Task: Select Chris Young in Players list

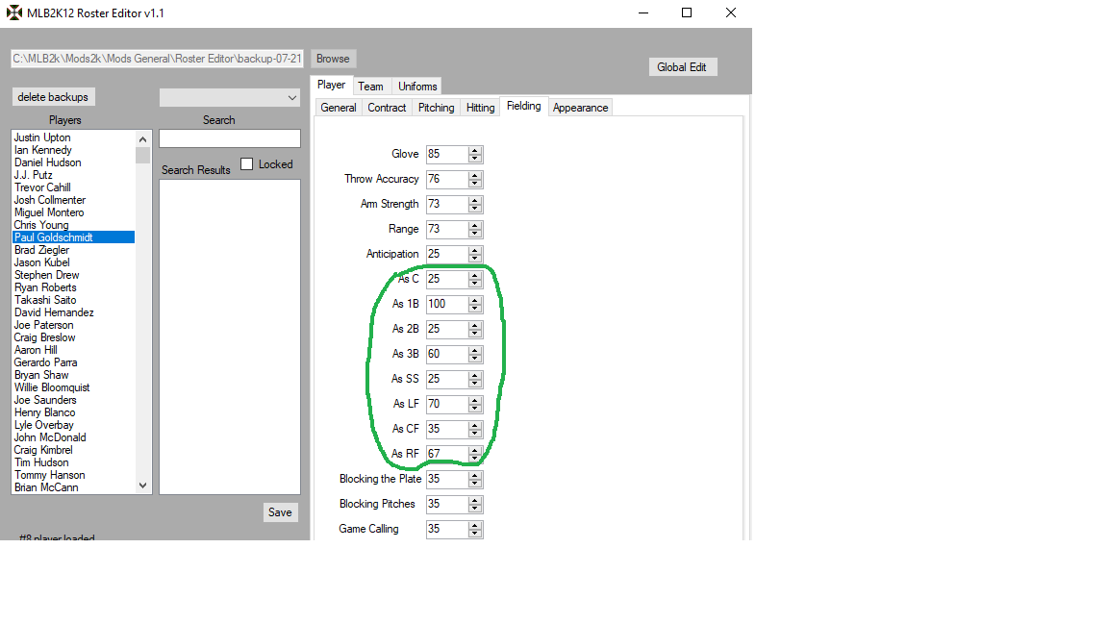Action: 73,225
